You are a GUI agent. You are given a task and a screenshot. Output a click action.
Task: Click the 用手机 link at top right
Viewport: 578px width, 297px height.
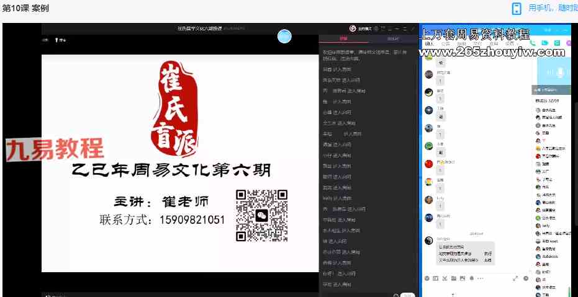[552, 8]
